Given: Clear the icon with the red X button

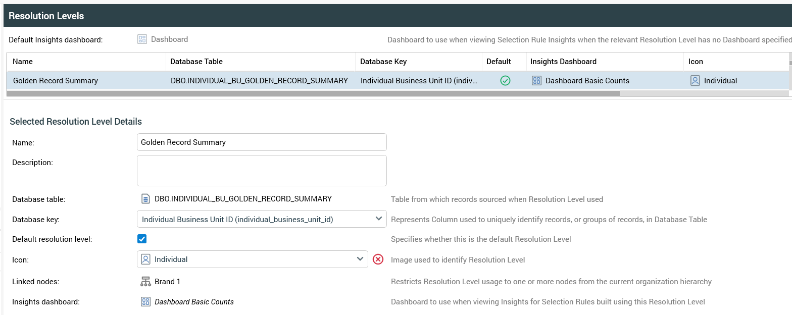Looking at the screenshot, I should click(x=378, y=259).
